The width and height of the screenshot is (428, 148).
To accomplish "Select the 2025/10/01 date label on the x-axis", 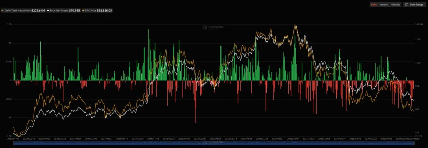I will (293, 139).
